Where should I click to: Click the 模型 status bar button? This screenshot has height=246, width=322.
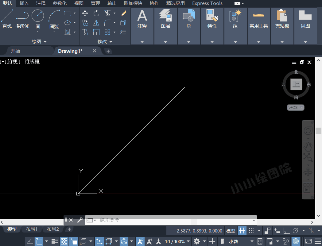pos(231,231)
